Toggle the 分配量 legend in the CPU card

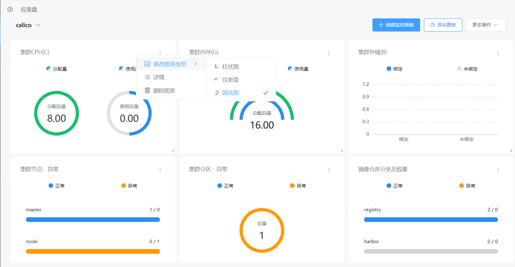(x=56, y=69)
